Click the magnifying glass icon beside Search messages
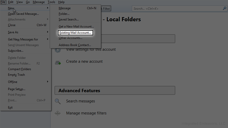Viewport: 228px width, 128px height. pyautogui.click(x=58, y=101)
